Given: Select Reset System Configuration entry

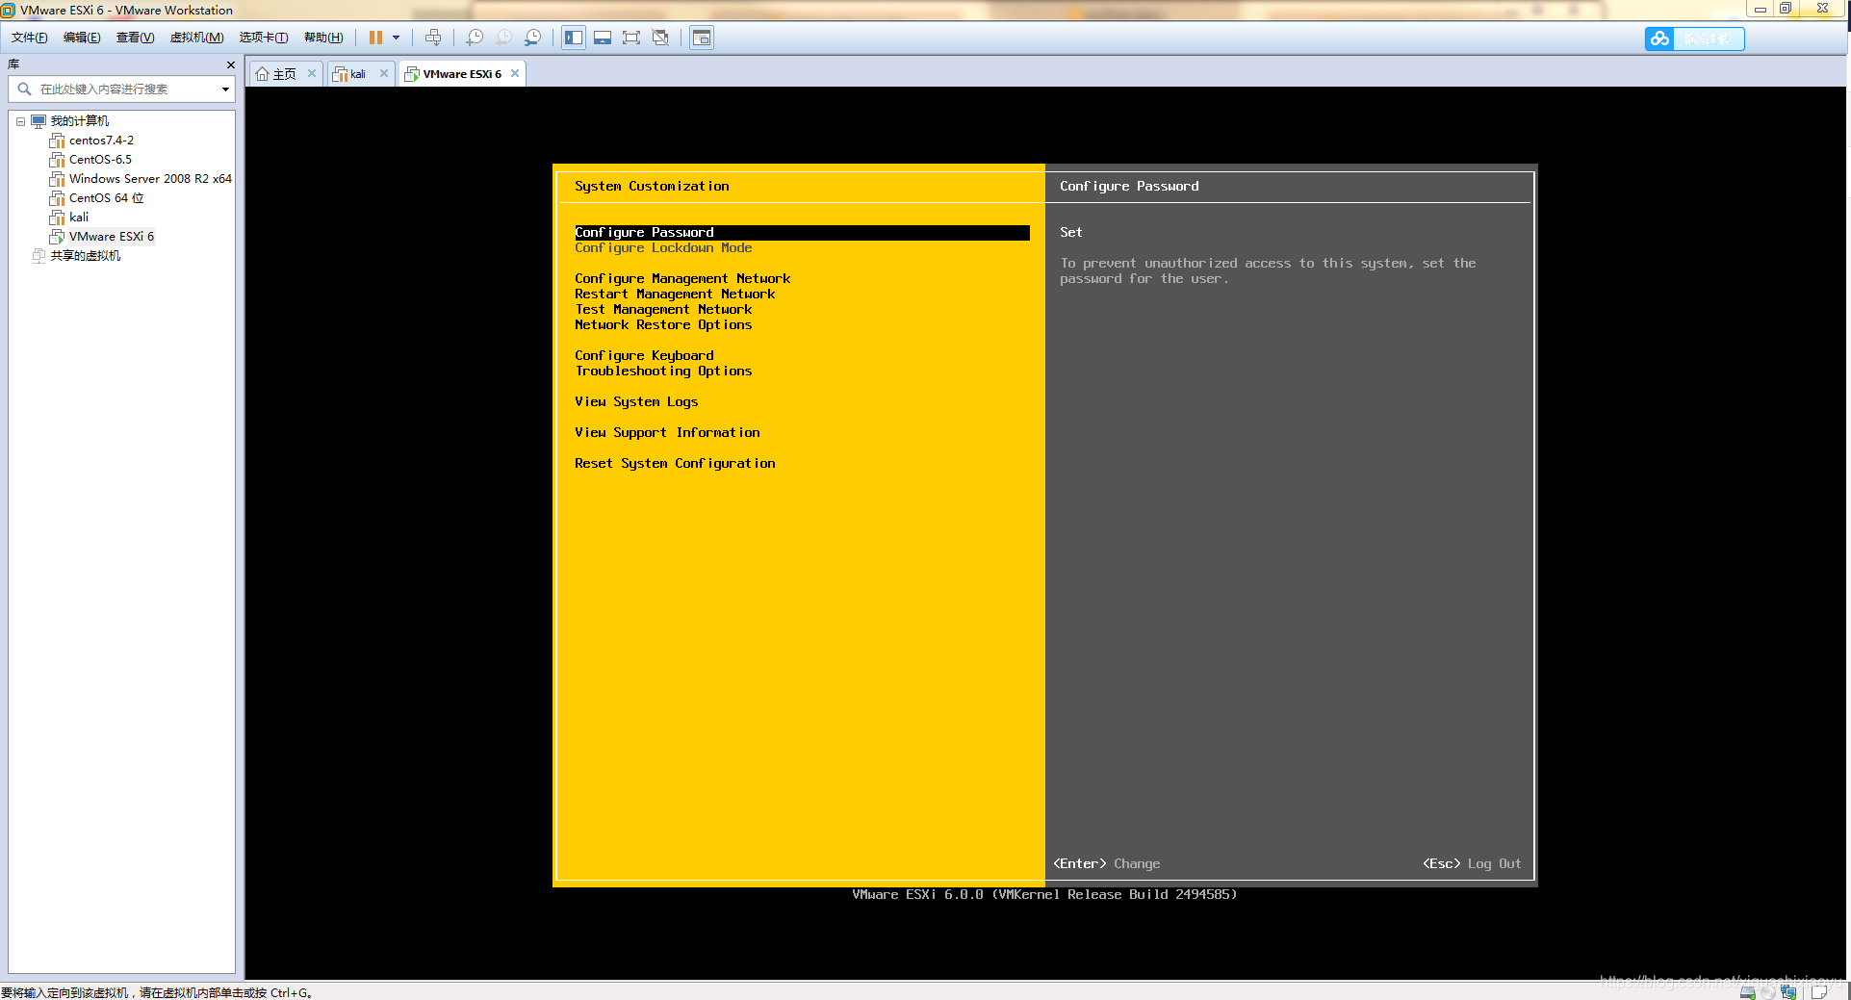Looking at the screenshot, I should coord(675,464).
